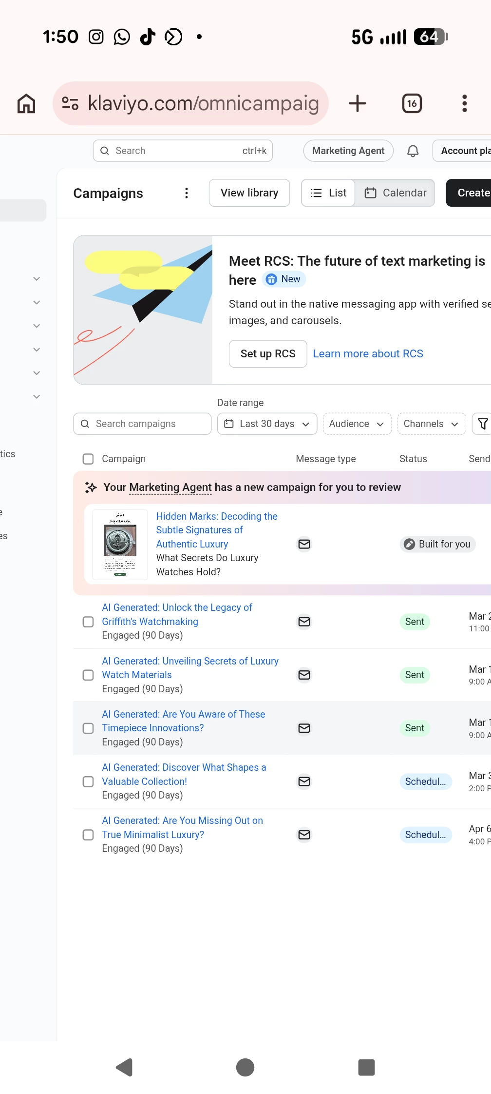This screenshot has height=1094, width=491.
Task: Expand the first sidebar chevron
Action: coord(37,279)
